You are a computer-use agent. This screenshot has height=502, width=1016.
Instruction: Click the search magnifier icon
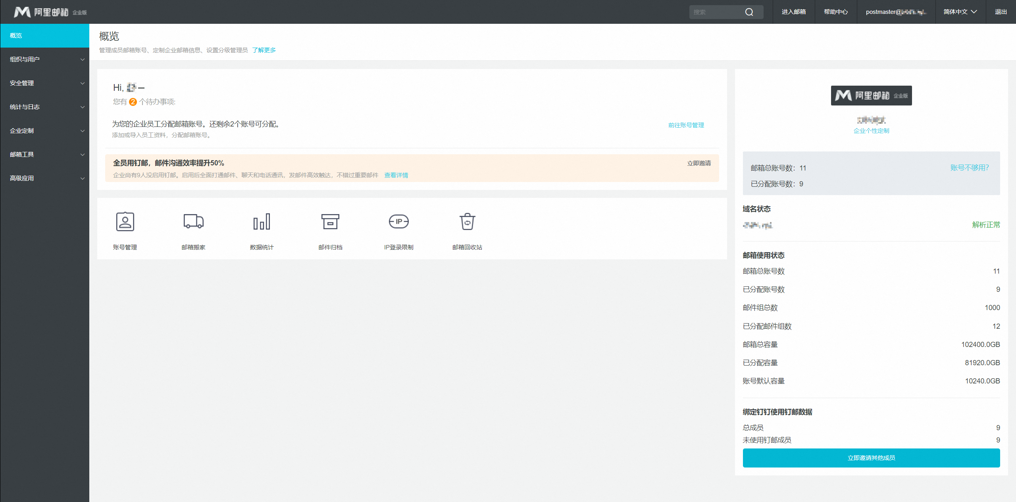point(749,12)
